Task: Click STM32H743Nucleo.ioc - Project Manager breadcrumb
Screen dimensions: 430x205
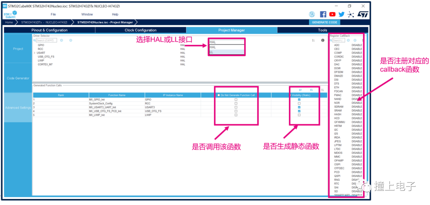Action: click(x=105, y=22)
